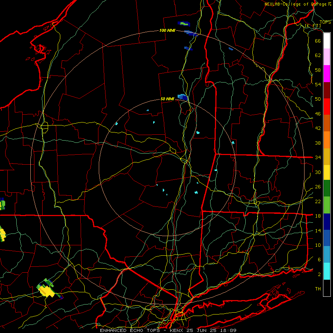Click legend value 18
Screen dimensions: 333x333
[x=318, y=216]
